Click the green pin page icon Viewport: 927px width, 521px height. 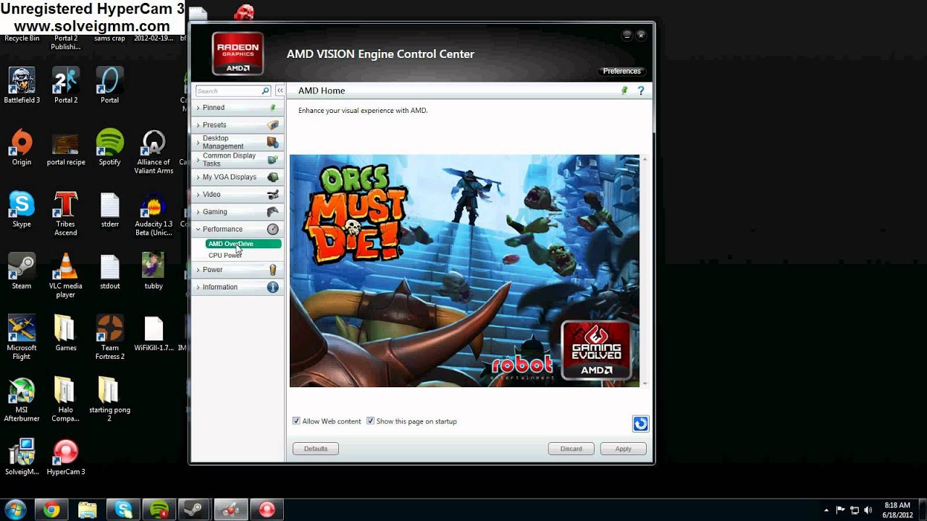[624, 90]
